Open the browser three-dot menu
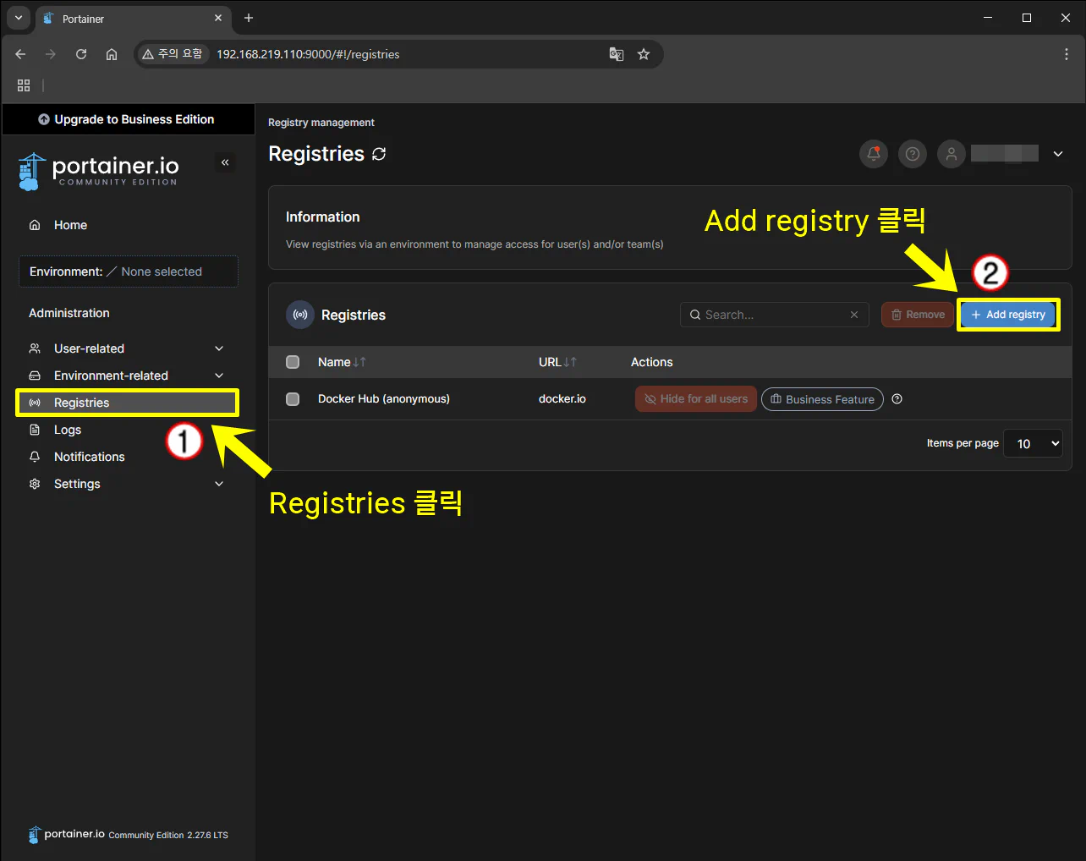Viewport: 1086px width, 861px height. point(1066,54)
